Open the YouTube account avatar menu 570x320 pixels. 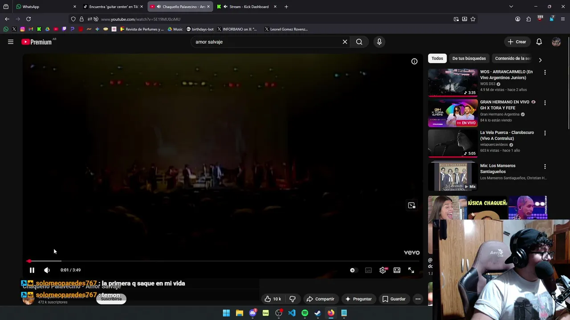556,42
